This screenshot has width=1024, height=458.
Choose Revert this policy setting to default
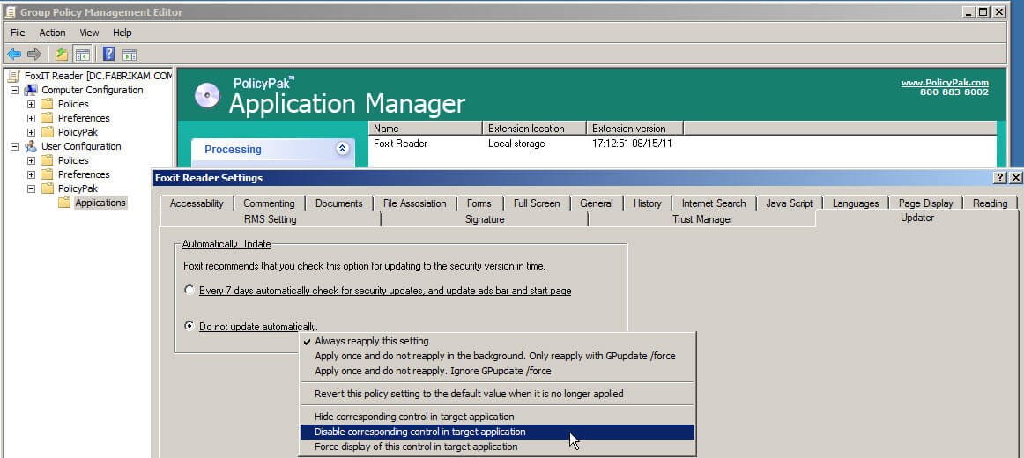497,394
